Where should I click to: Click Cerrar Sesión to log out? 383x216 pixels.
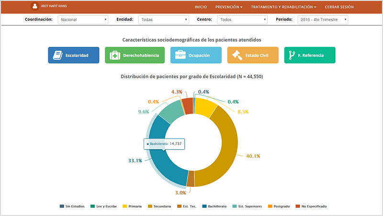click(339, 7)
